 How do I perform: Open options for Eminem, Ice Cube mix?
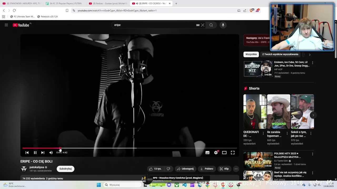(313, 63)
